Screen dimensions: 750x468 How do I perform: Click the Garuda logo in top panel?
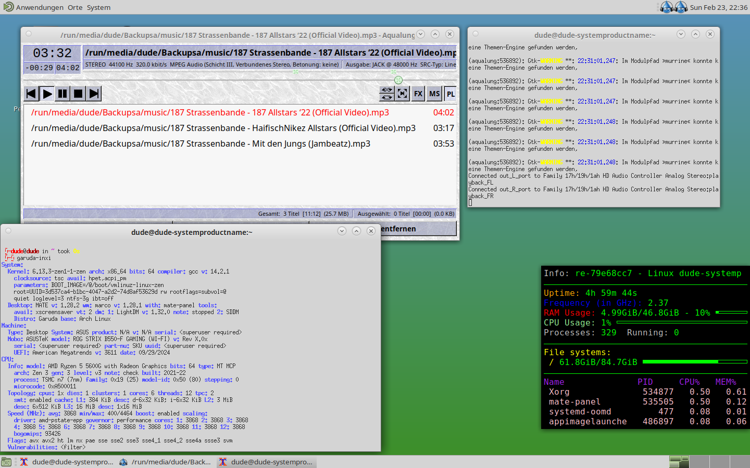coord(8,7)
